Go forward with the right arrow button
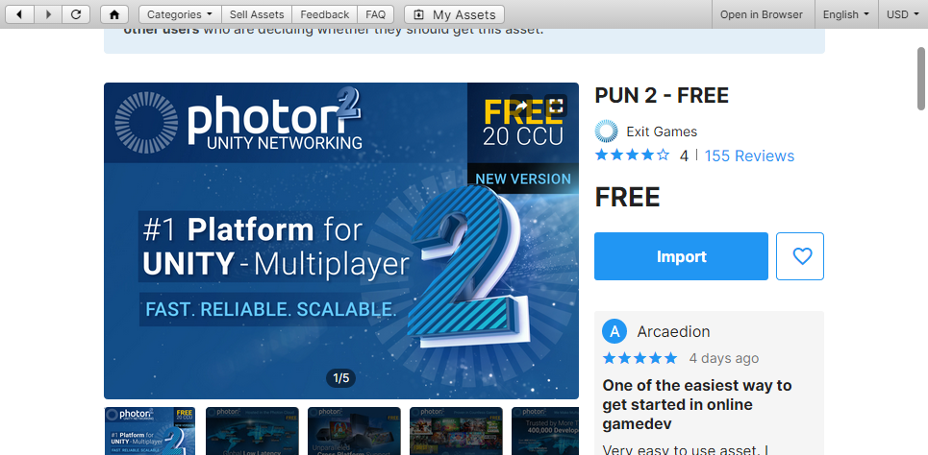Screen dimensions: 928x455 click(48, 14)
